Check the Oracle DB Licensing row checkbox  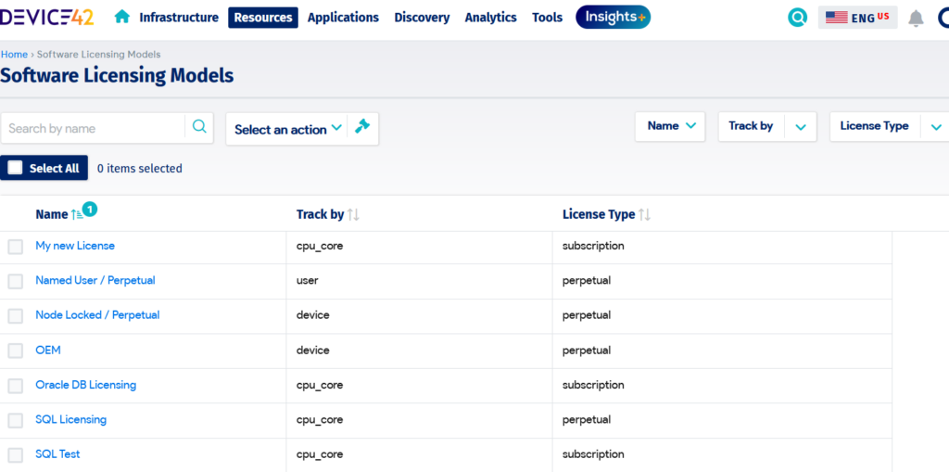[x=16, y=386]
